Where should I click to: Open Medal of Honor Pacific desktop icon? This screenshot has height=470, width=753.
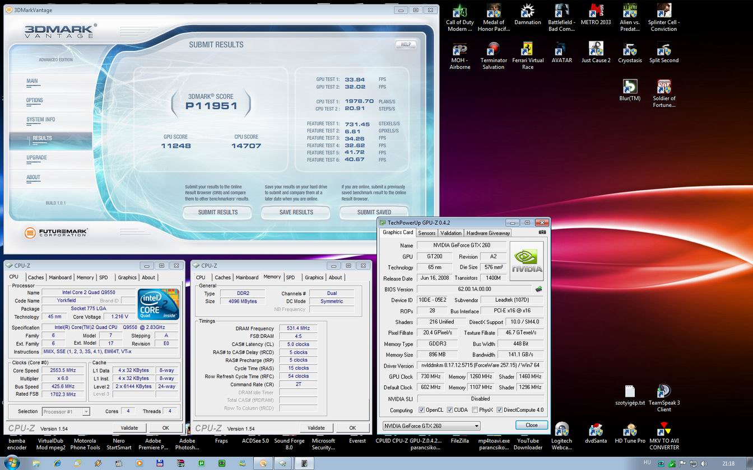point(494,17)
